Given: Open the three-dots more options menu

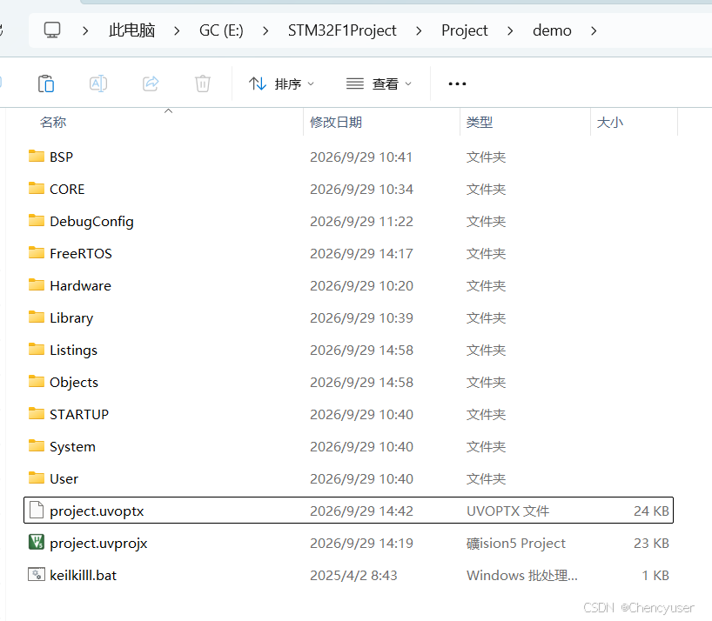Looking at the screenshot, I should (457, 83).
